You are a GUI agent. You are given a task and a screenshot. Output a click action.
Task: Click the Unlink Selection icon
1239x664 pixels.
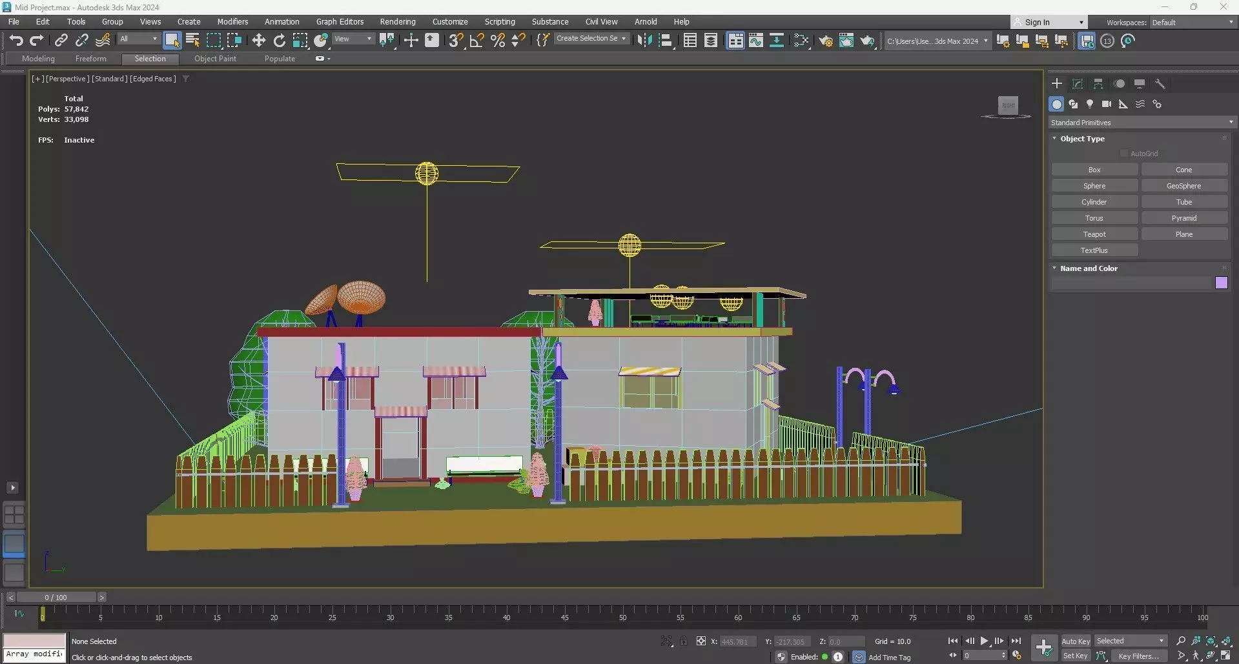tap(81, 41)
